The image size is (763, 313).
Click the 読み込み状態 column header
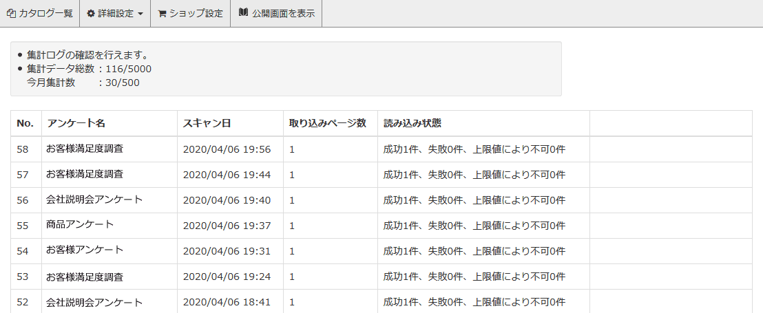click(x=412, y=123)
